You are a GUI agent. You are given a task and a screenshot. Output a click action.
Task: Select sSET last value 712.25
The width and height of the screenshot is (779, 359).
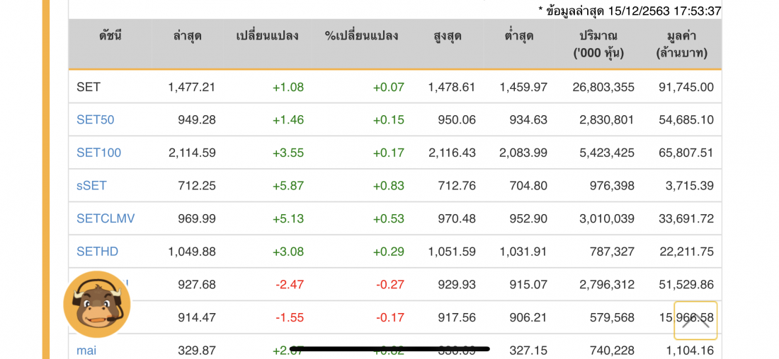pyautogui.click(x=198, y=185)
